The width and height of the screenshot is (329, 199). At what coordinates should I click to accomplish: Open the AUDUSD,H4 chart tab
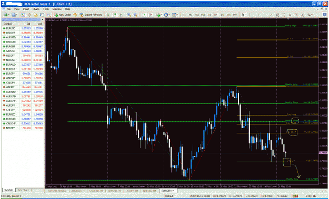(78, 191)
